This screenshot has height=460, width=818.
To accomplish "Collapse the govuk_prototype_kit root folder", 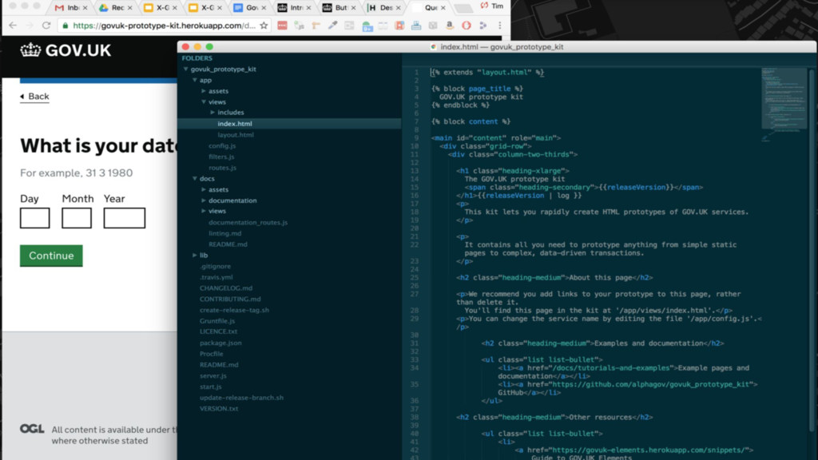I will [x=185, y=69].
